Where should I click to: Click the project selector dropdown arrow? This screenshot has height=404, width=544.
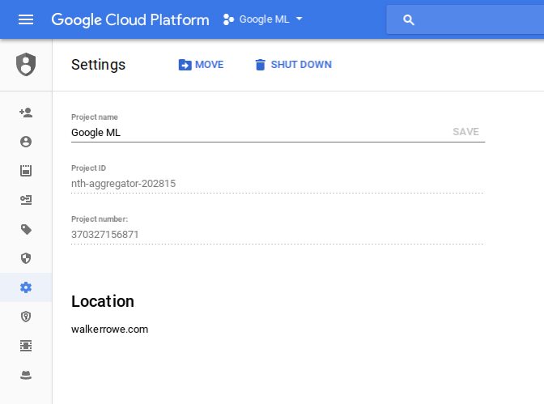(x=300, y=19)
